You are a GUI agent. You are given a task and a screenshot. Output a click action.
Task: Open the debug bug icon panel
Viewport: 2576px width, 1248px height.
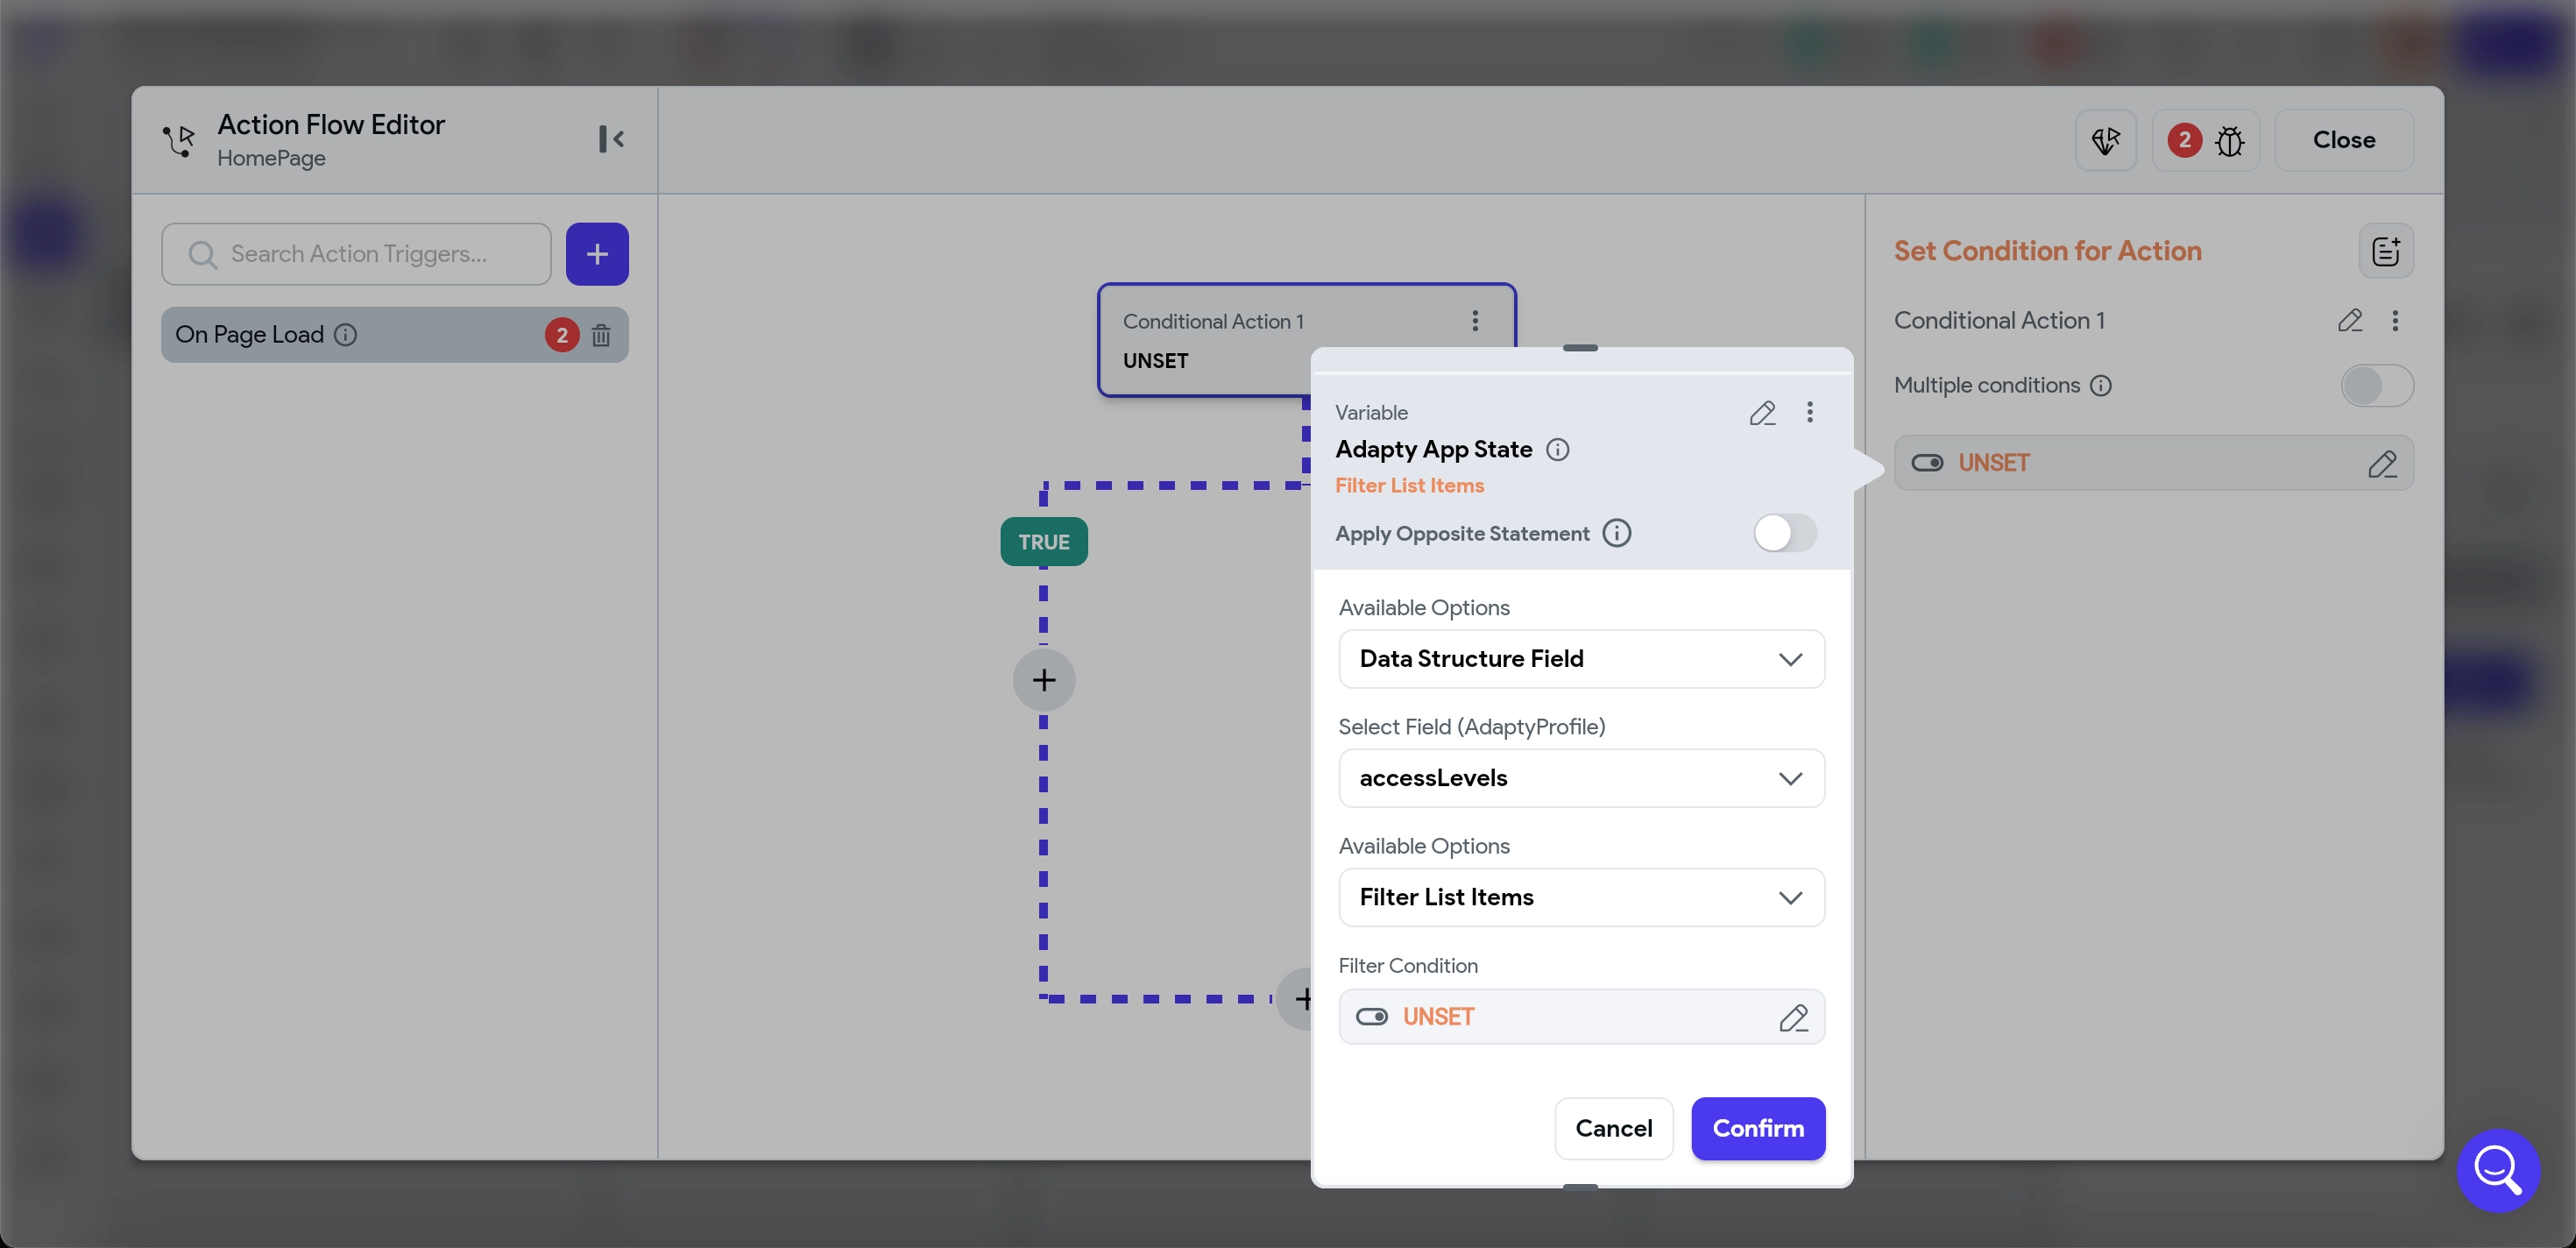2229,141
